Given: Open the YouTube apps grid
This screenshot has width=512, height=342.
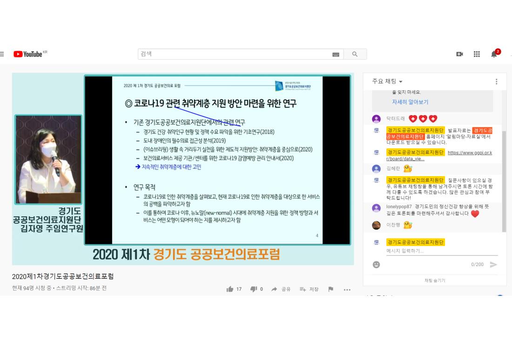Looking at the screenshot, I should click(x=477, y=54).
